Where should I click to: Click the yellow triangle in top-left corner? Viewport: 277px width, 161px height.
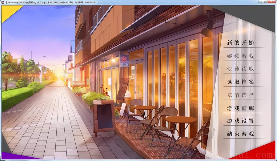(x=7, y=11)
